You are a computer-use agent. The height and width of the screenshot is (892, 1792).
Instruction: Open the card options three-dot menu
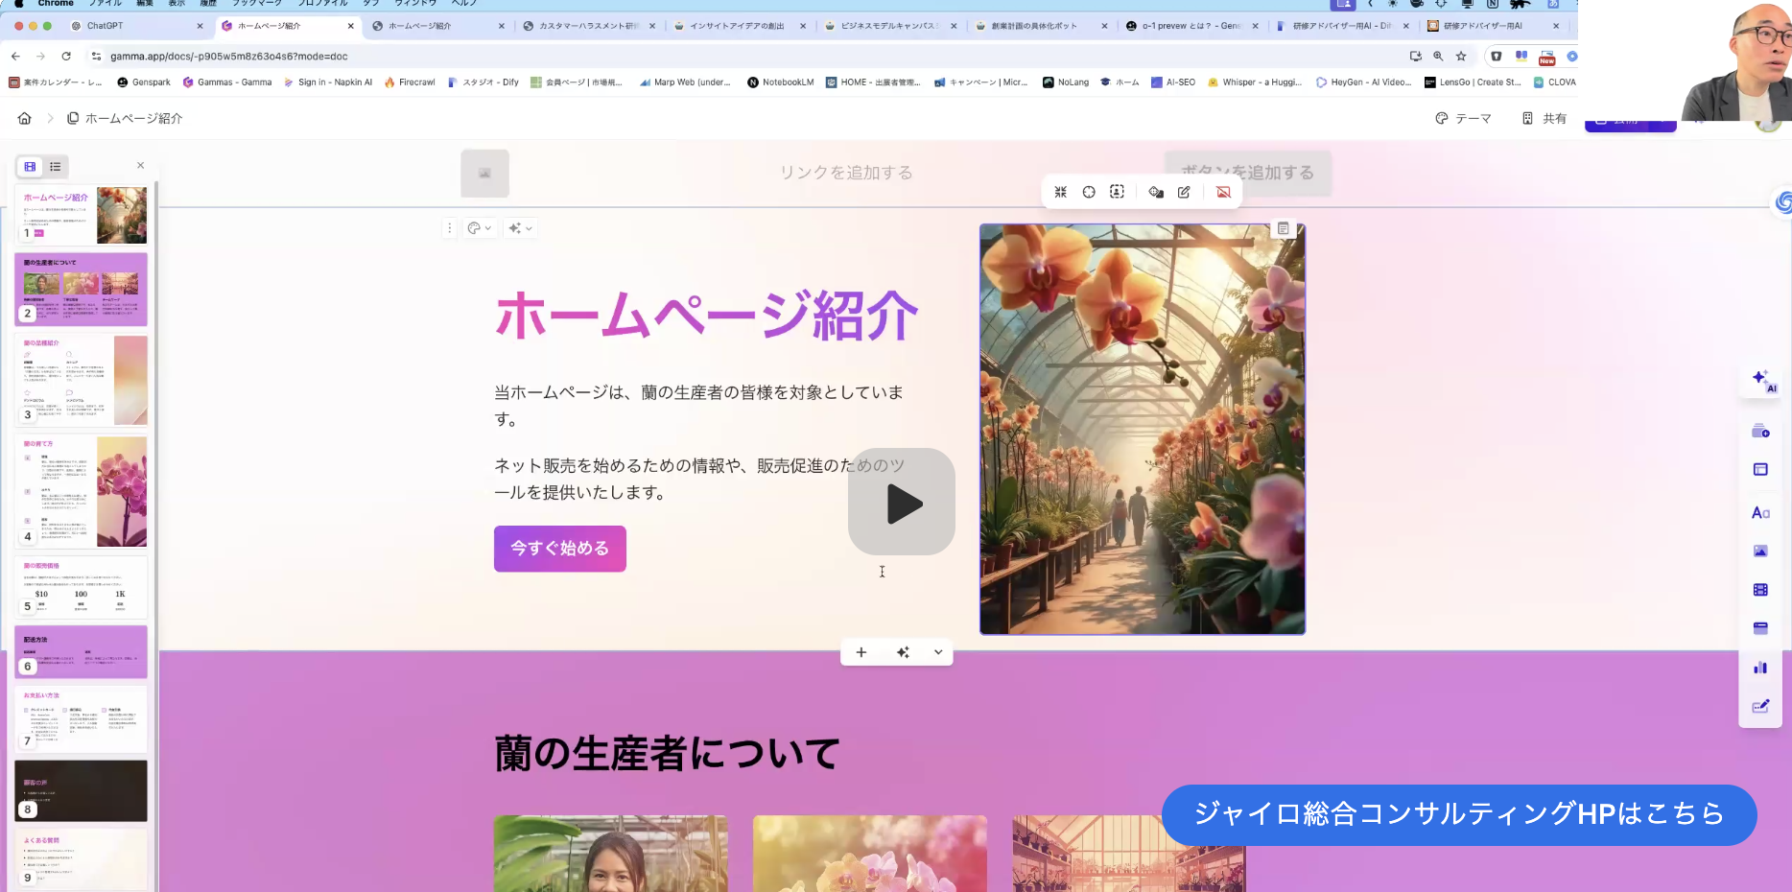click(449, 228)
